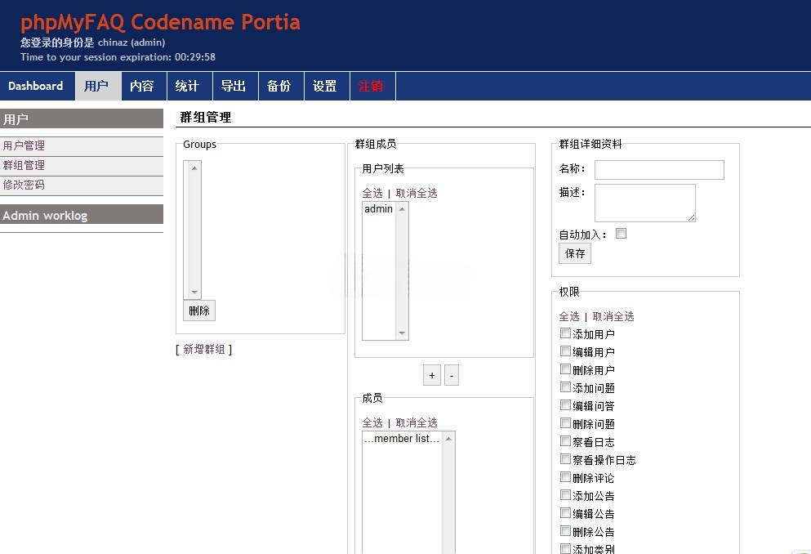Go to the Dashboard tab

pyautogui.click(x=36, y=86)
